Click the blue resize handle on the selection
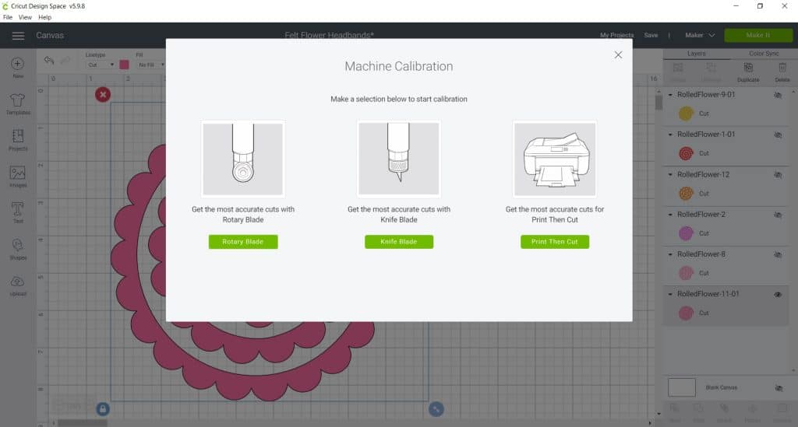Image resolution: width=798 pixels, height=427 pixels. pos(436,408)
